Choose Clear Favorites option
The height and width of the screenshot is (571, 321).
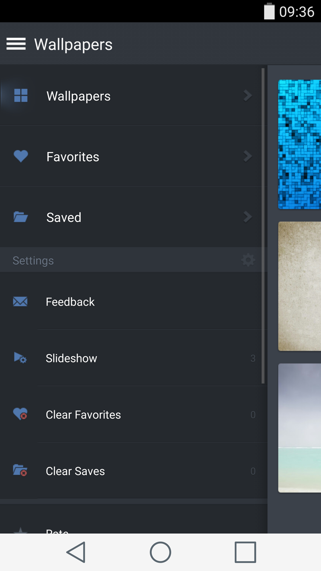[x=83, y=415]
